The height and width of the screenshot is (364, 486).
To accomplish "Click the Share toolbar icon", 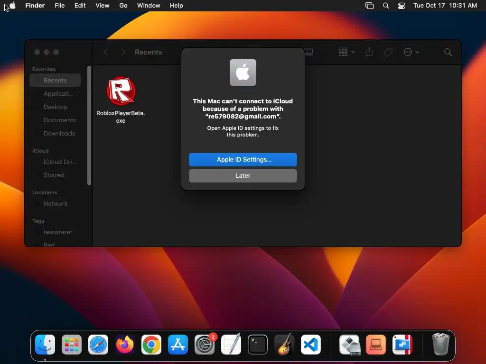I will pos(369,52).
